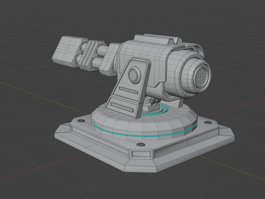Click the bolt on the base's front corner

(141, 144)
